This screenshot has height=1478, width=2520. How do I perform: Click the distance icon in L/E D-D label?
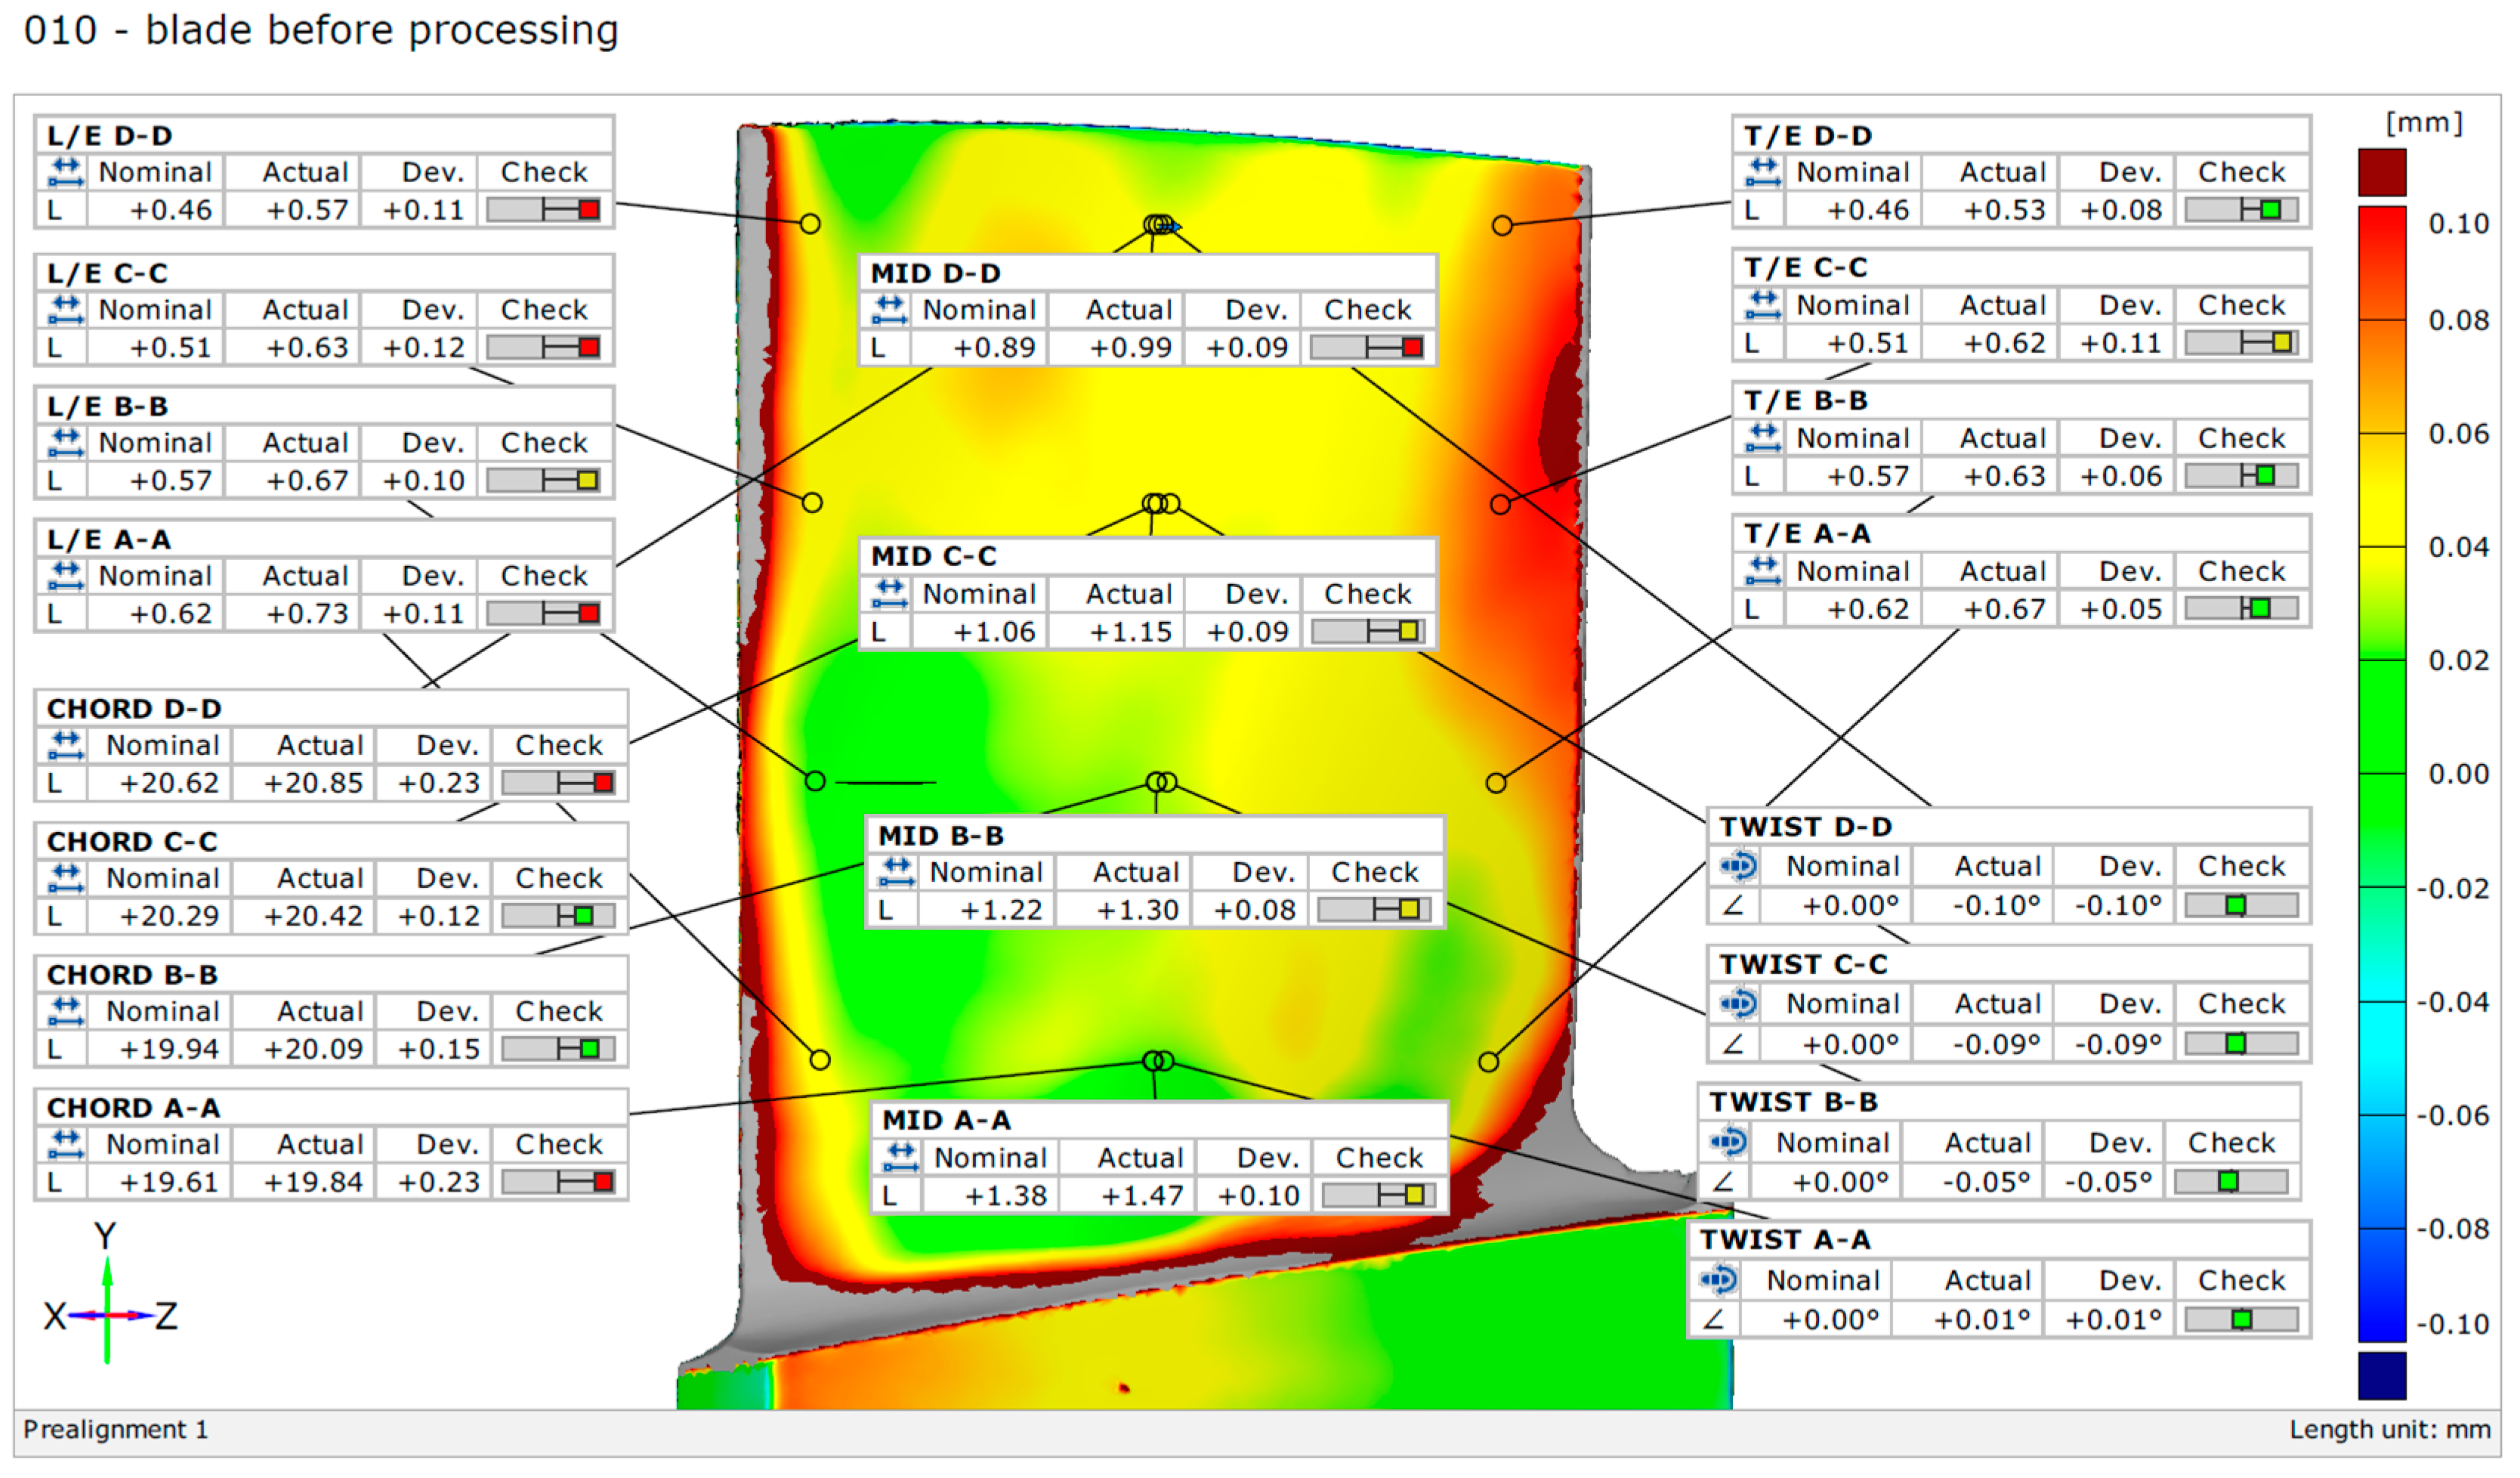coord(65,172)
